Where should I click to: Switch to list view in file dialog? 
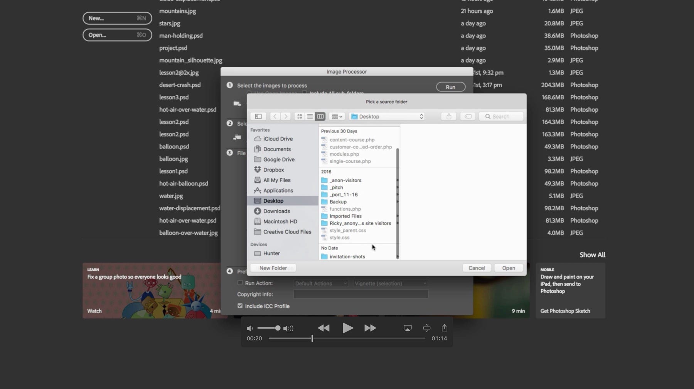[x=310, y=116]
